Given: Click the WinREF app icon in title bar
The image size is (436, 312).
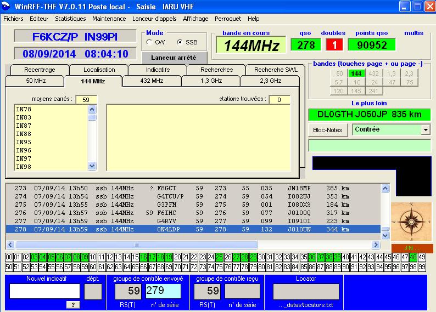Looking at the screenshot, I should point(5,6).
